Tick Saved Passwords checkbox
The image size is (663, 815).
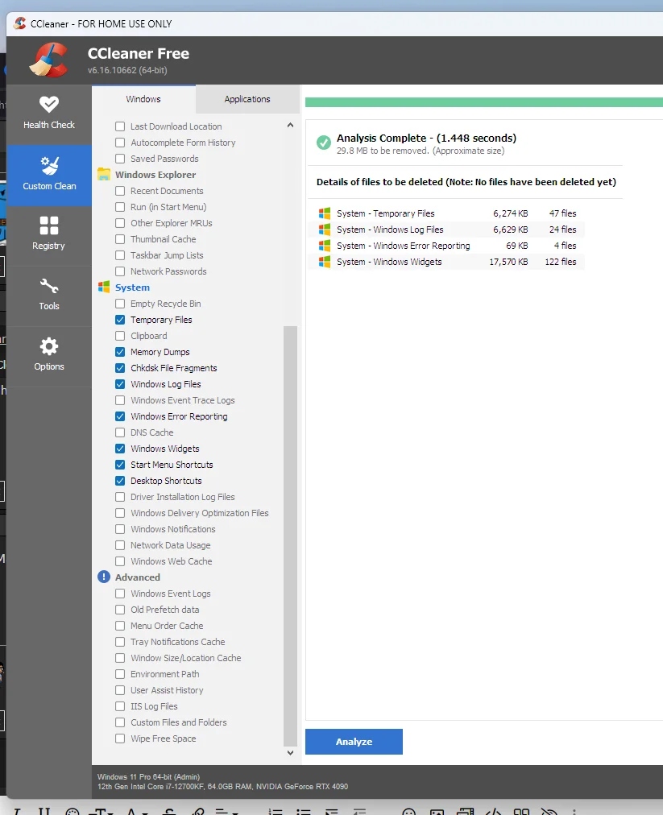pos(120,159)
